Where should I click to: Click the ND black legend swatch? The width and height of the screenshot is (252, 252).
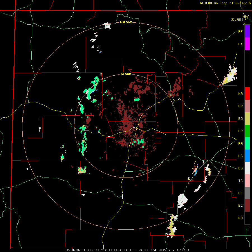[x=247, y=218]
